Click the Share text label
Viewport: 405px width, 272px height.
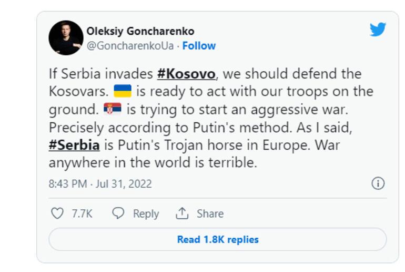point(210,213)
